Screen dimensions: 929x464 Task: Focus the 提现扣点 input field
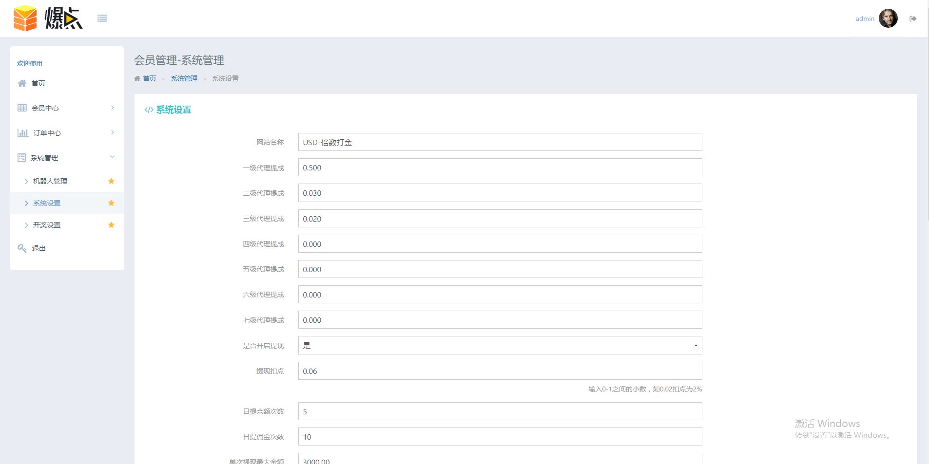click(500, 371)
